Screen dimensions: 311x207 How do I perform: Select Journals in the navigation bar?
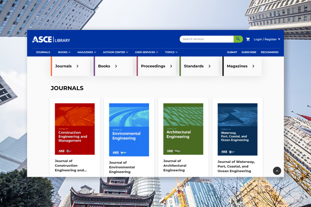(43, 52)
